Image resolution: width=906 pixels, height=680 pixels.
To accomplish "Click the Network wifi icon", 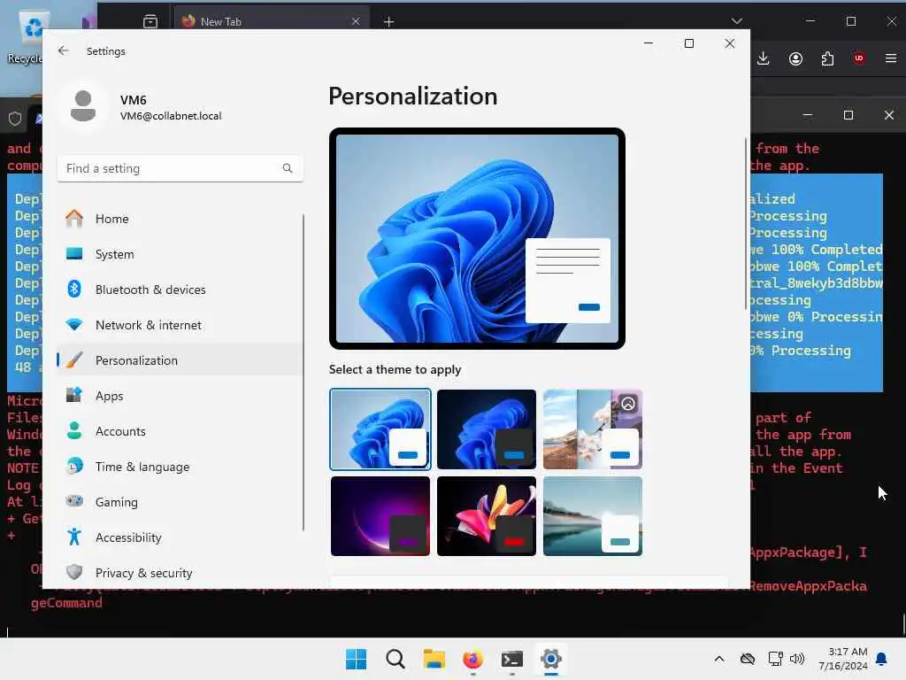I will 74,325.
